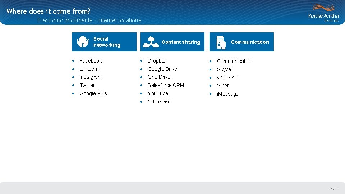Click the cloud network icon beside Content sharing
This screenshot has height=194, width=345.
click(151, 42)
